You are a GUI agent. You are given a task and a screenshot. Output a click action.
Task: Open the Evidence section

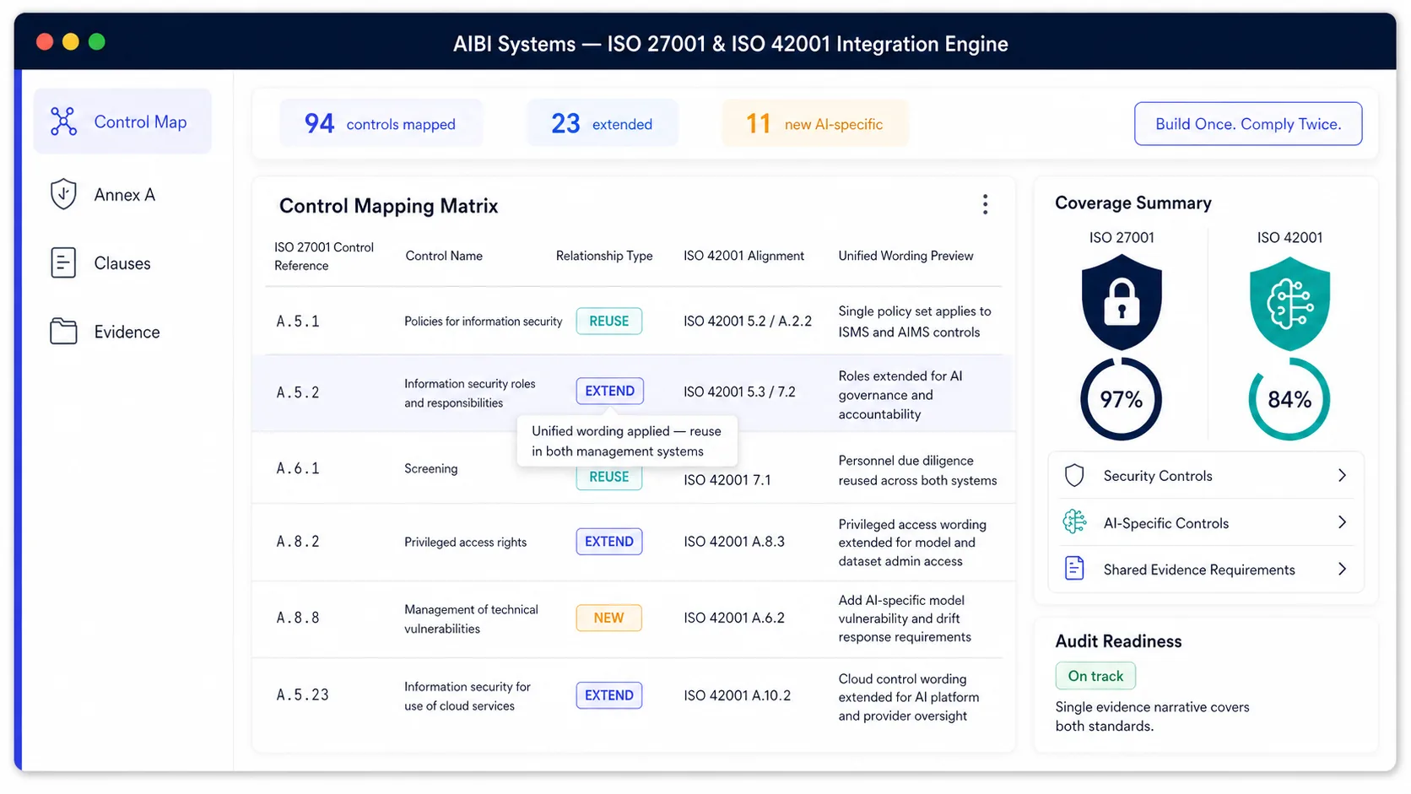pyautogui.click(x=122, y=332)
